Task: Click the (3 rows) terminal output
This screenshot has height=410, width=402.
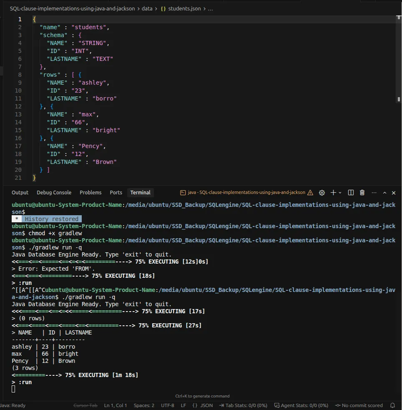Action: [x=25, y=368]
